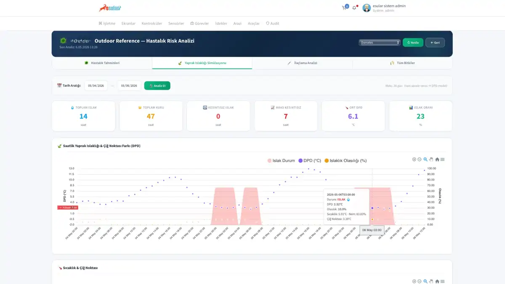Select the chart selection zoom magnifier tool
Image resolution: width=505 pixels, height=284 pixels.
click(425, 159)
